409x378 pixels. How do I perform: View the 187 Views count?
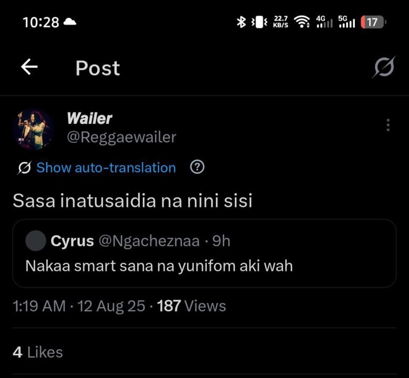(191, 306)
